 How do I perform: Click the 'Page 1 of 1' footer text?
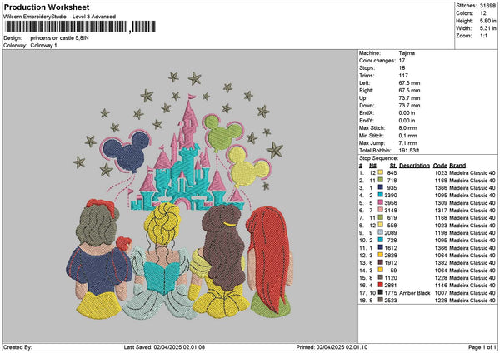[482, 347]
